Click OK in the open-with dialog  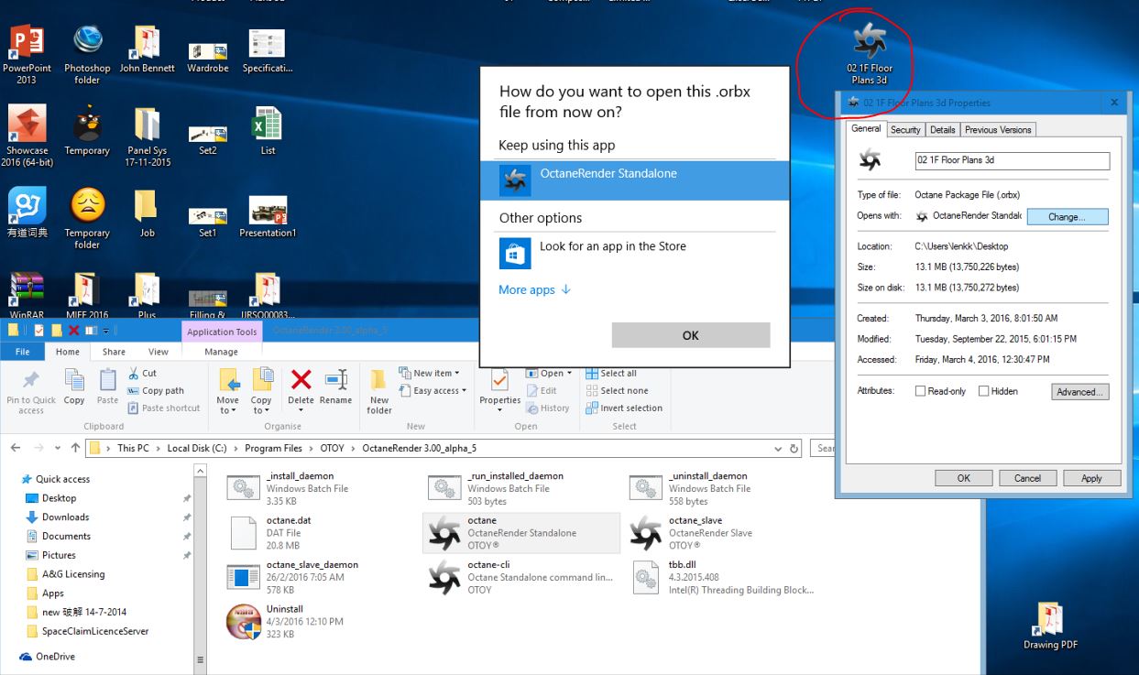coord(691,335)
